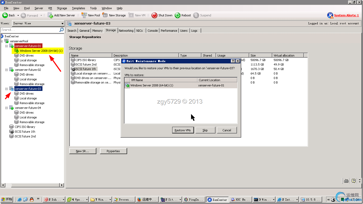Click the Back toolbar button
The height and width of the screenshot is (204, 363).
pyautogui.click(x=9, y=15)
